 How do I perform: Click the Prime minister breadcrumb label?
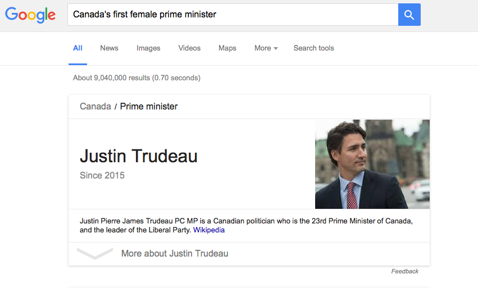tap(149, 106)
